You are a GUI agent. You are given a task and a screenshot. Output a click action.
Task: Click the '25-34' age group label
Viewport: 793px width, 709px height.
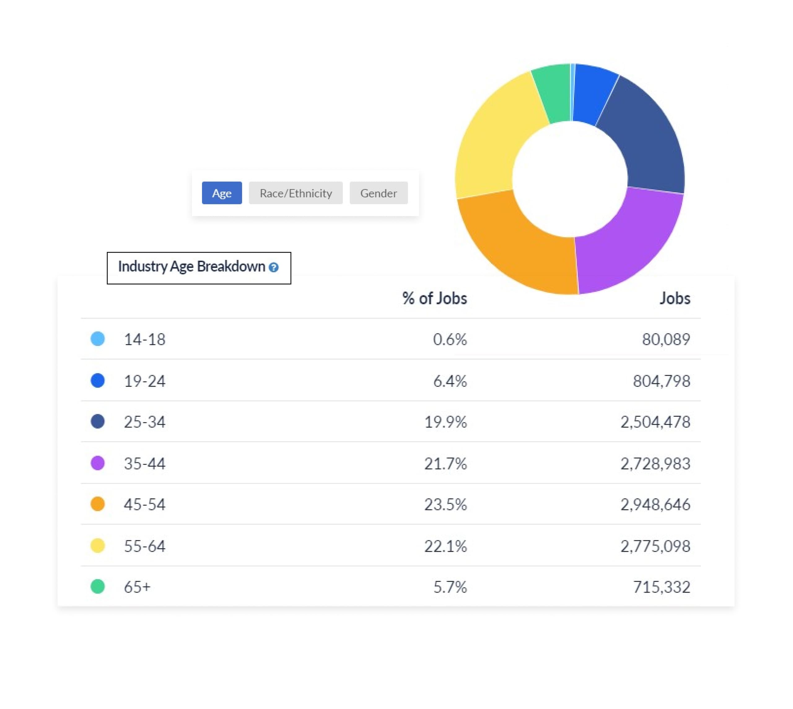[145, 422]
